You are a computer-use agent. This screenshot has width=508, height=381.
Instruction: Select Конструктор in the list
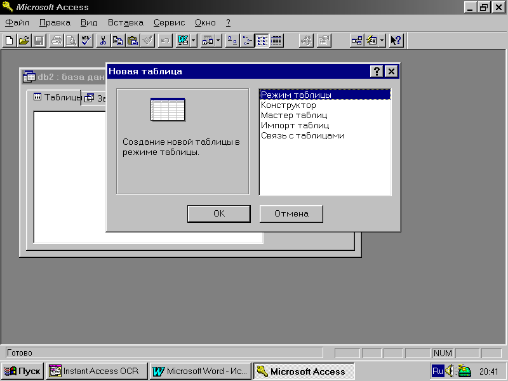[x=325, y=105]
